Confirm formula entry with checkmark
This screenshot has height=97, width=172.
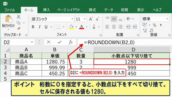point(60,42)
